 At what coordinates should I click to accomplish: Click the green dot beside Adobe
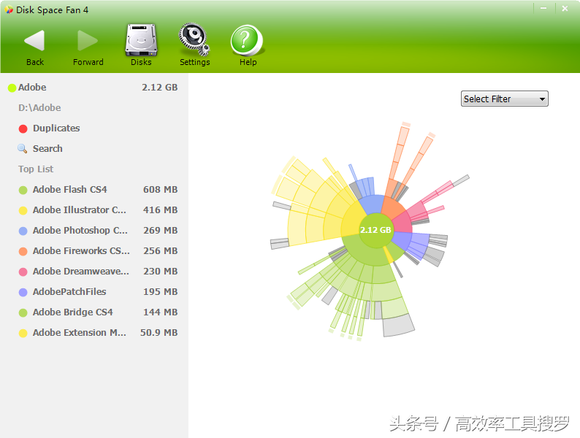(x=12, y=88)
